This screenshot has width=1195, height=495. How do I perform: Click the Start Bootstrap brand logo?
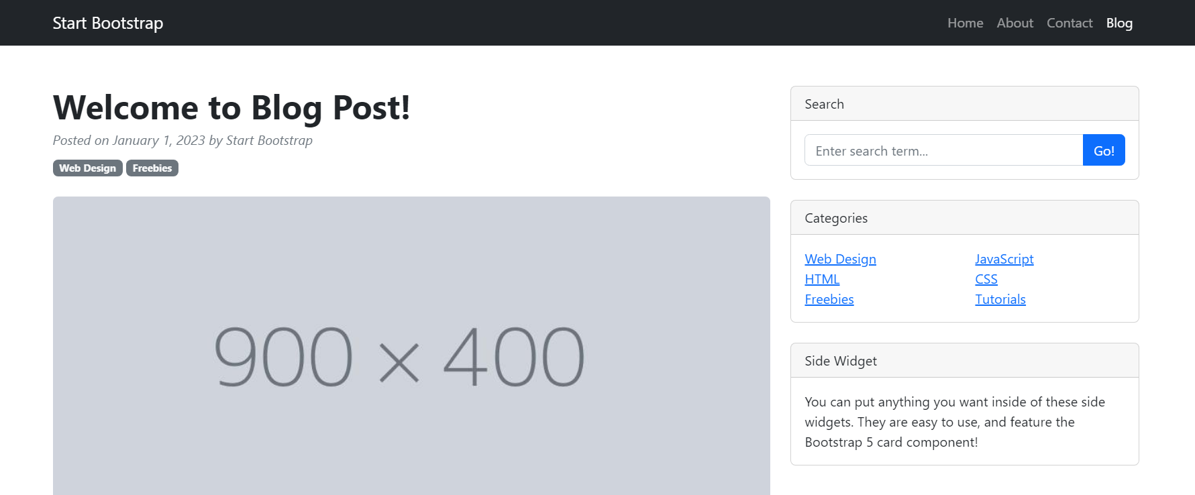click(108, 23)
